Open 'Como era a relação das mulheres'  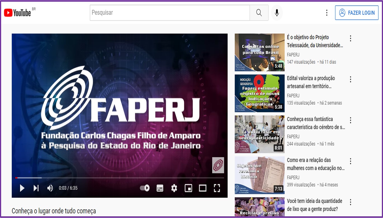316,164
